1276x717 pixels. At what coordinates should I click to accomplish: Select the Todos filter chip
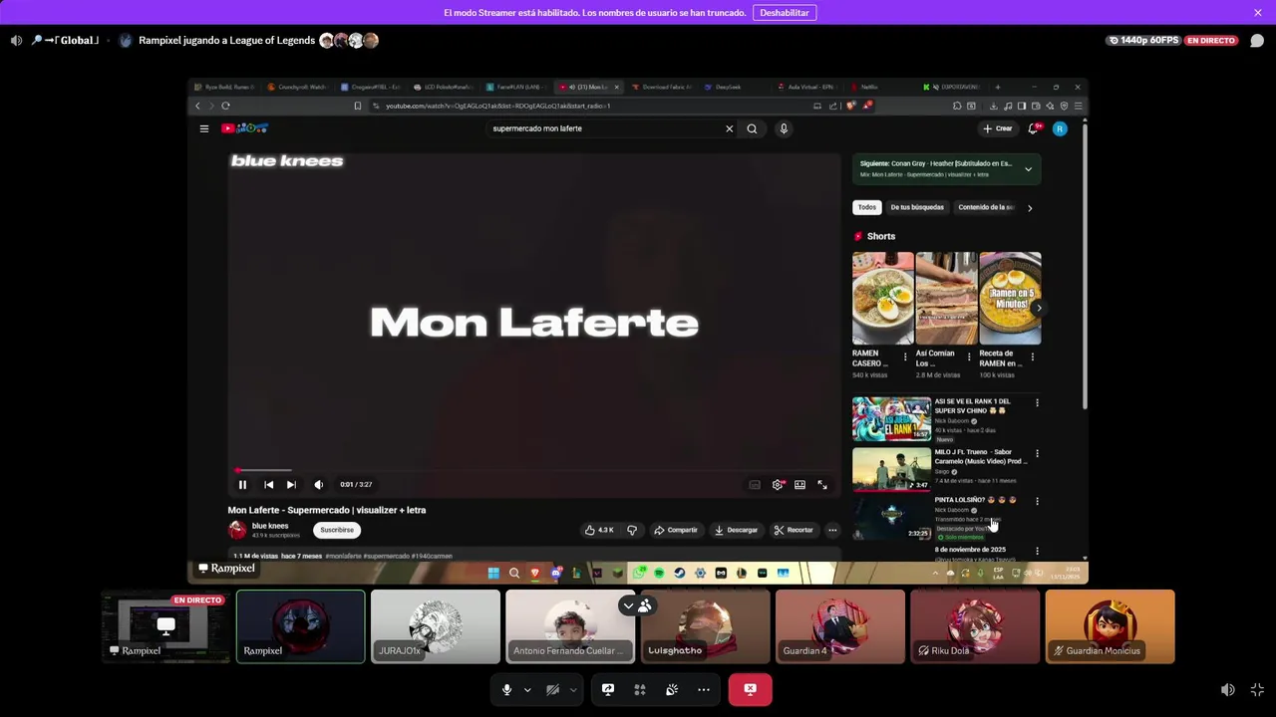click(867, 207)
